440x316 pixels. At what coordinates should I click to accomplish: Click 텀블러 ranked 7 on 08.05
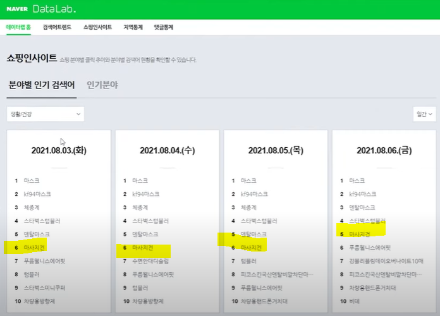pos(248,261)
